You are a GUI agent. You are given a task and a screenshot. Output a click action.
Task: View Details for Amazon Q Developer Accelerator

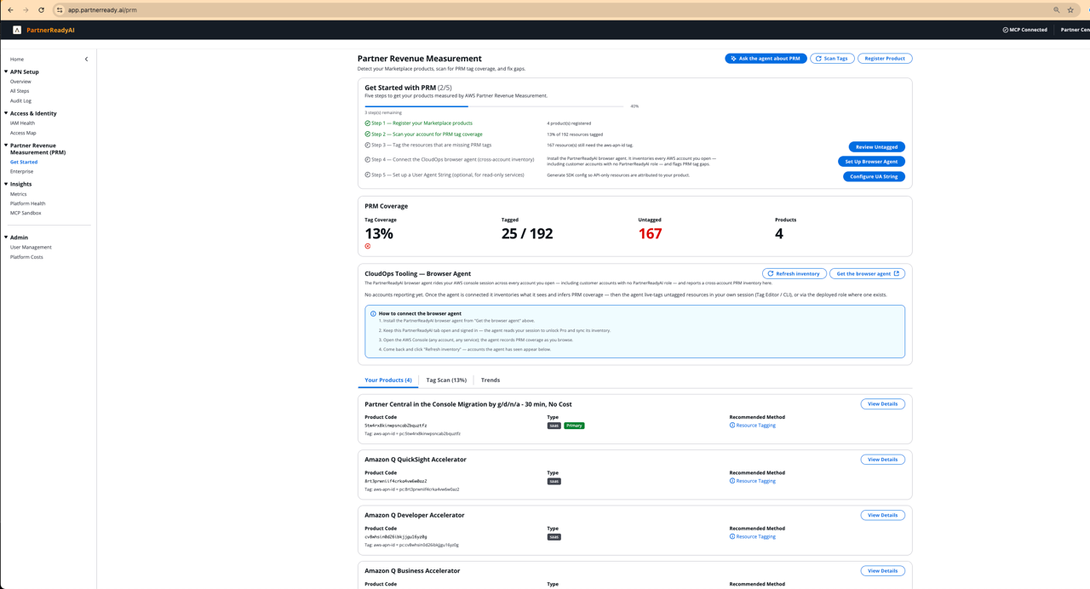[882, 515]
